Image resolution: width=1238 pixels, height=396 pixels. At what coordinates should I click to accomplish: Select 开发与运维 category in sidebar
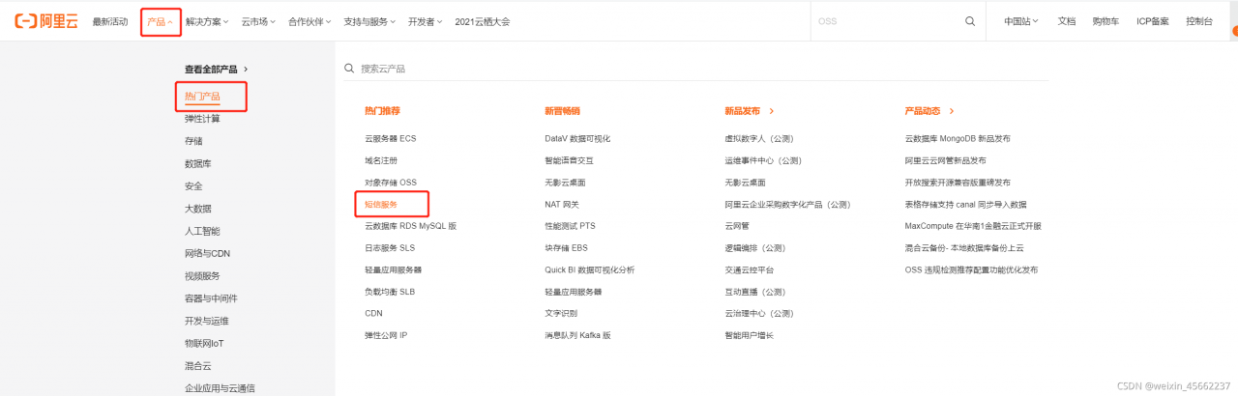coord(207,321)
